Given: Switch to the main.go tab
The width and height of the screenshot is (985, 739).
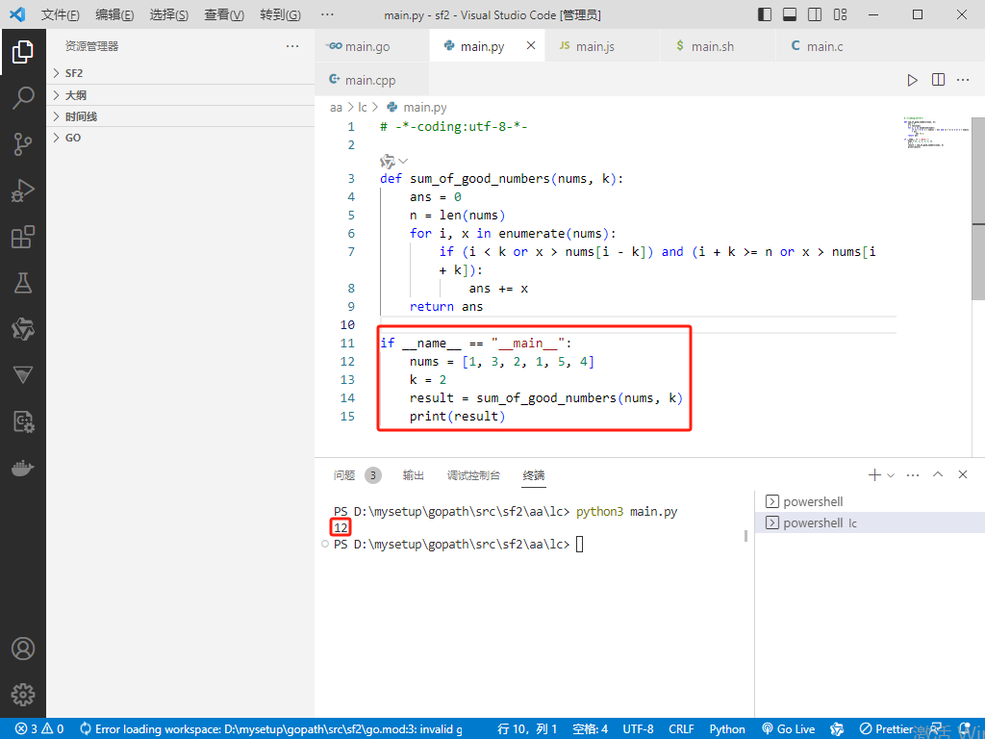Looking at the screenshot, I should 372,46.
